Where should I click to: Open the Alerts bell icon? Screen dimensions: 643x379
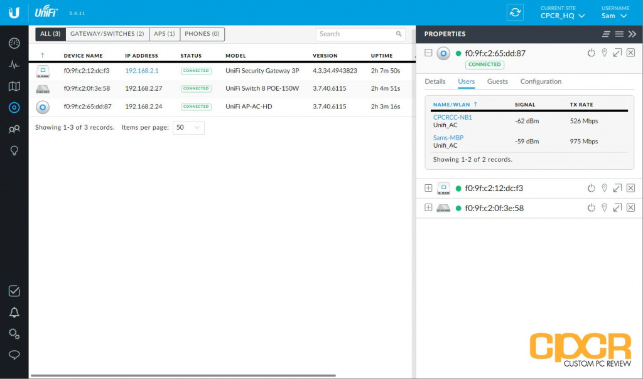[x=14, y=312]
